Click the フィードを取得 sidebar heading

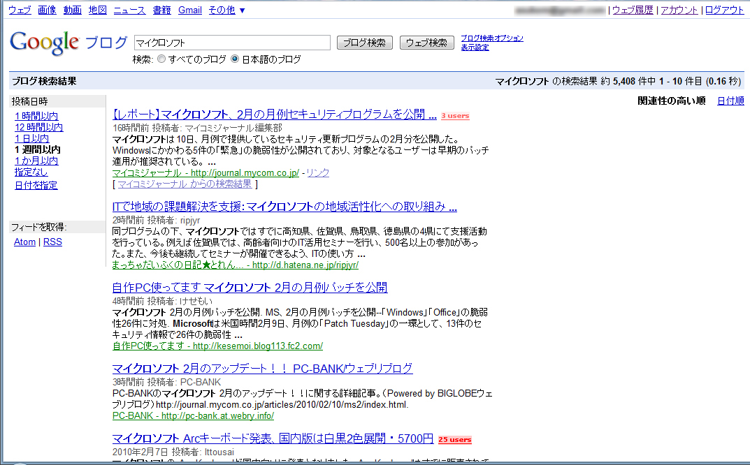(39, 227)
